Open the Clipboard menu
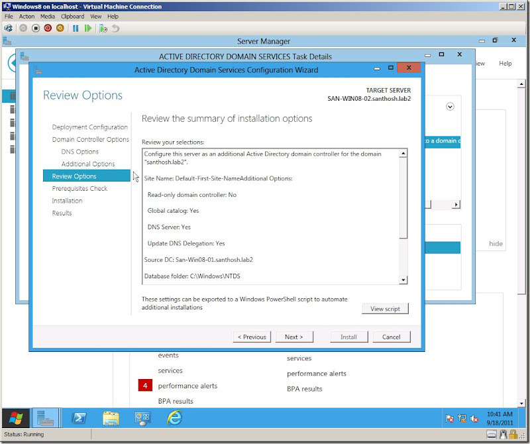 [x=73, y=16]
